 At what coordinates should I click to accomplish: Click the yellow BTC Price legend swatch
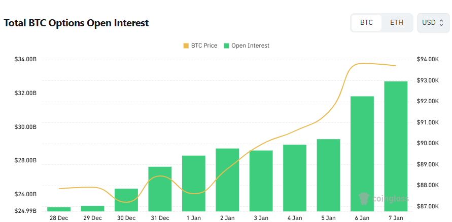[x=186, y=46]
